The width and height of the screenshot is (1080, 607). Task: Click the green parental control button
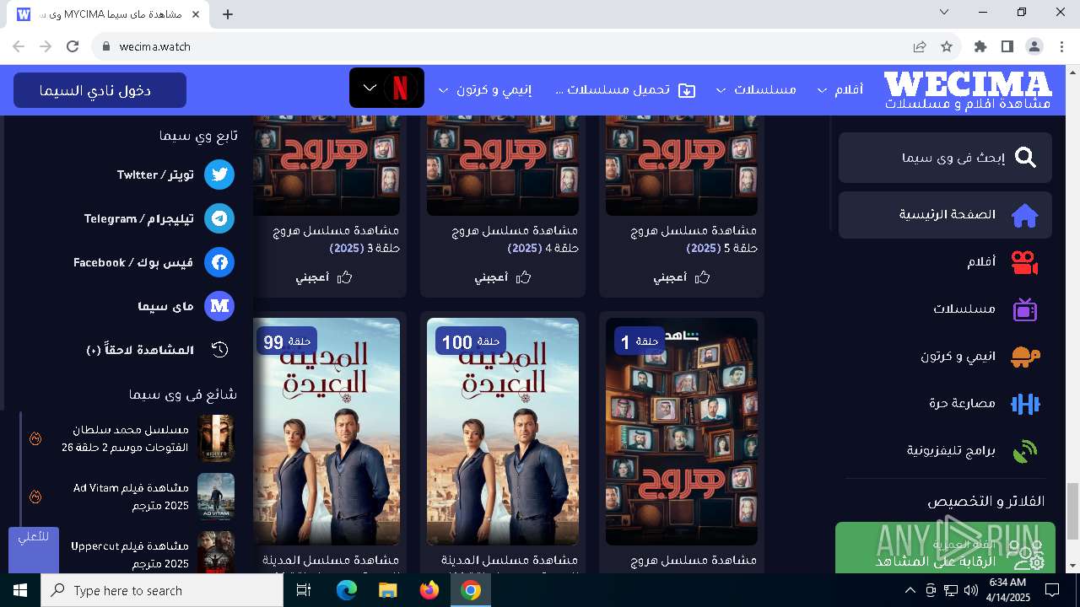click(x=945, y=548)
